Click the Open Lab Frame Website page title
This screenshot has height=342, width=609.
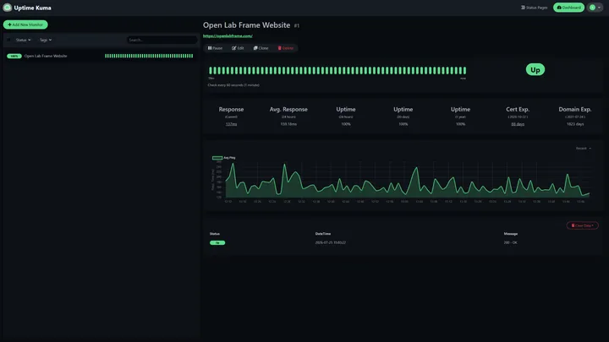247,24
